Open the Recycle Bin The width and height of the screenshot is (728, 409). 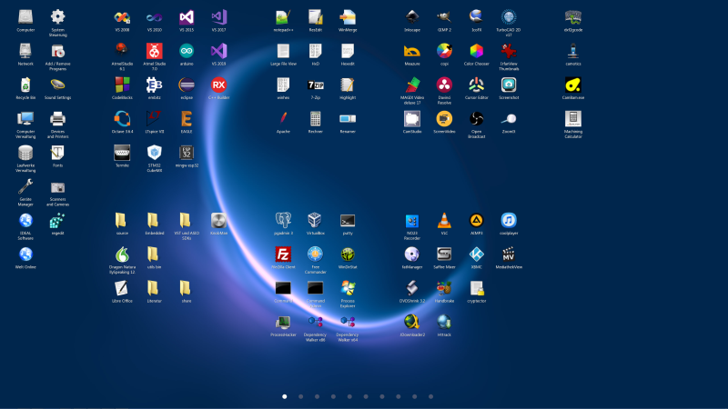25,85
